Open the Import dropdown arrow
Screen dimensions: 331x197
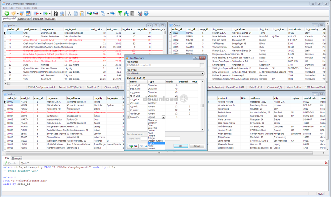[x=40, y=14]
